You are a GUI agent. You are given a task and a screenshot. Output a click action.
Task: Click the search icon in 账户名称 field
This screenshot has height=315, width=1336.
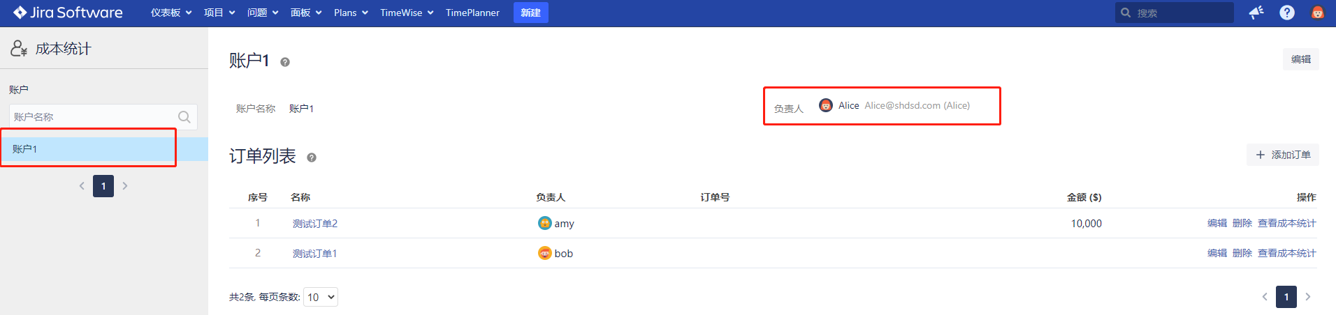point(184,117)
